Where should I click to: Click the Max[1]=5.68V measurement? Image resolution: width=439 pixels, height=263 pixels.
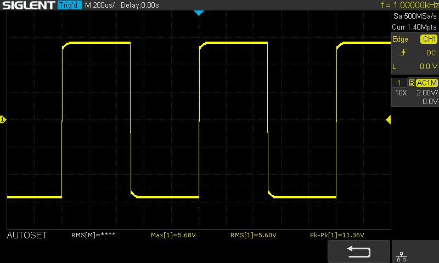[173, 235]
